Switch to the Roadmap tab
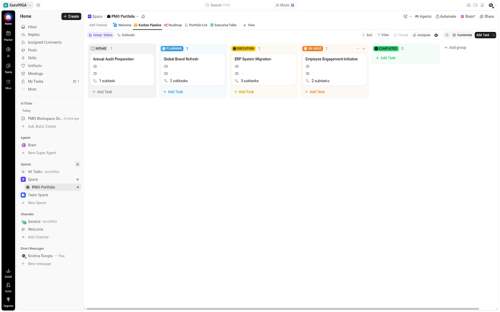This screenshot has width=500, height=312. click(x=173, y=25)
